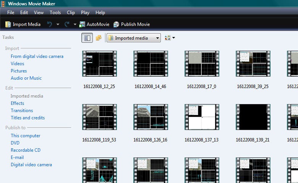
Task: Open Titles and credits
Action: click(x=28, y=117)
